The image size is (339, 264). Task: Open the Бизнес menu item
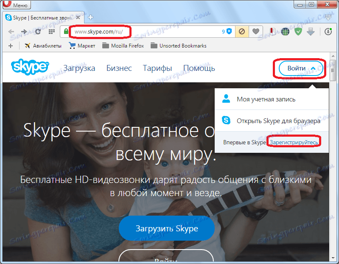[x=119, y=68]
